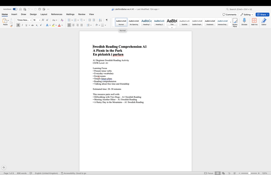
Task: Toggle Bold formatting
Action: click(18, 25)
